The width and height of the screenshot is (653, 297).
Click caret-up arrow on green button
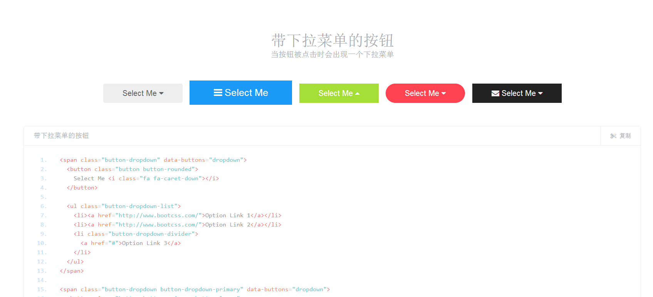(357, 93)
